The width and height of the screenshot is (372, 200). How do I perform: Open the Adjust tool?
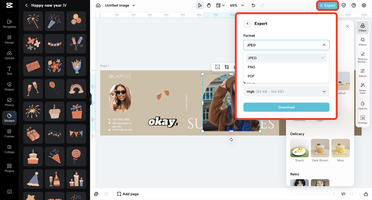coord(362,73)
